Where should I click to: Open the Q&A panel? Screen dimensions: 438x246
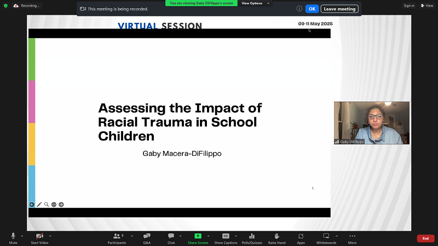147,237
